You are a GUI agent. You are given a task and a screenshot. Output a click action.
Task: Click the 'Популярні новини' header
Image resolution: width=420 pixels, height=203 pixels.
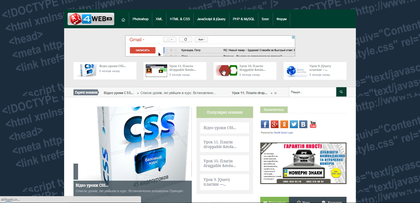pyautogui.click(x=225, y=112)
